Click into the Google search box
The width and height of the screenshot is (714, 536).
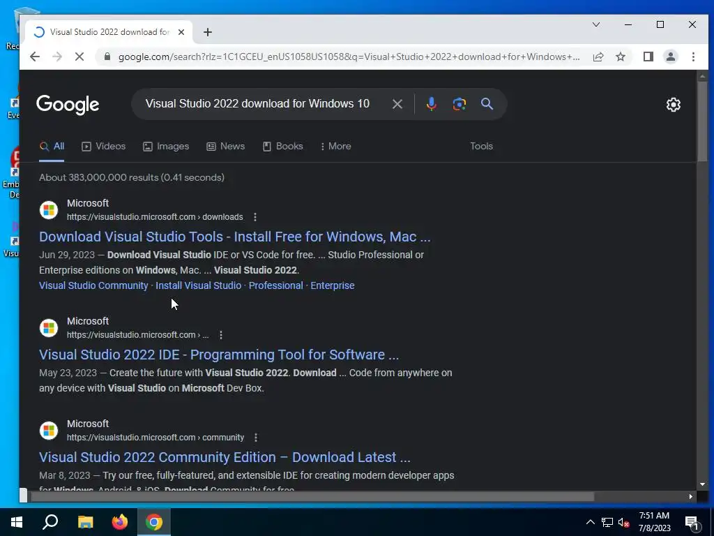257,104
